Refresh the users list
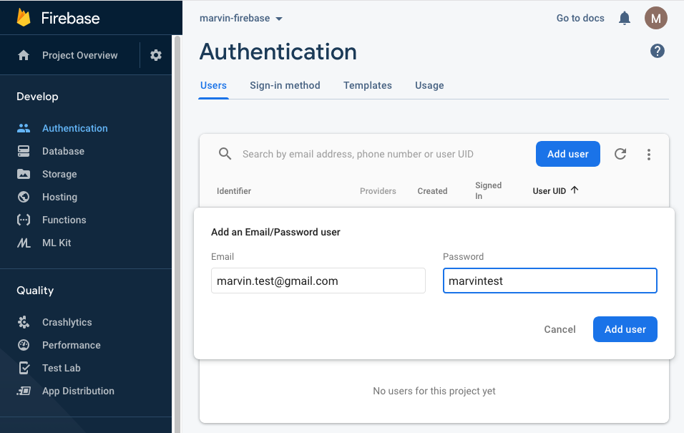 coord(620,154)
